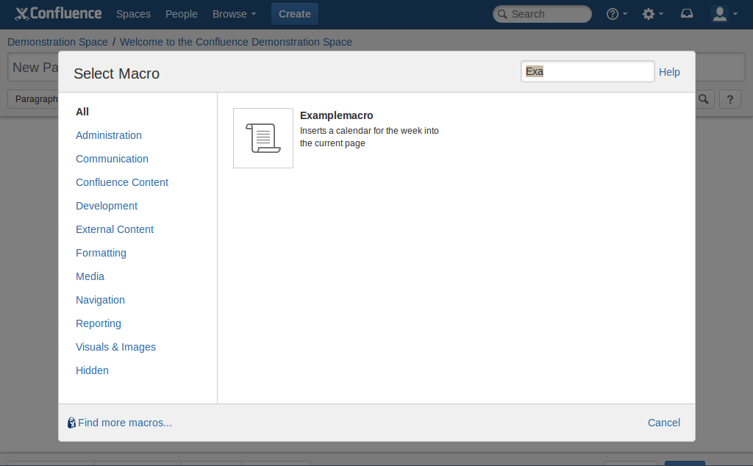The height and width of the screenshot is (466, 753).
Task: Select the Confluence Content category
Action: click(122, 182)
